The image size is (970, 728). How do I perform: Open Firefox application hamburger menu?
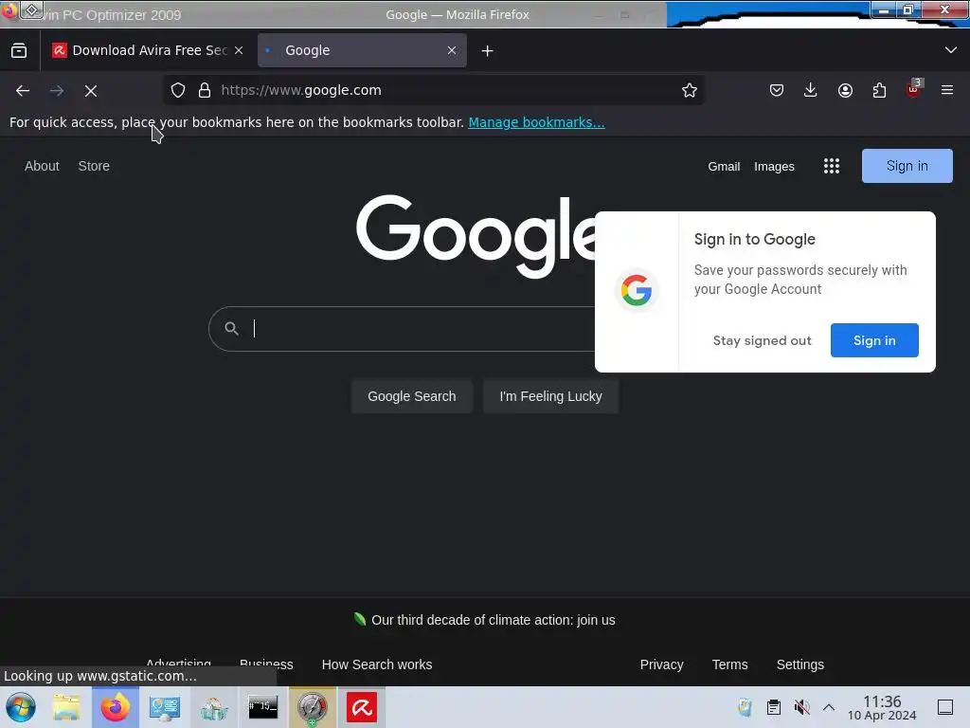point(947,90)
